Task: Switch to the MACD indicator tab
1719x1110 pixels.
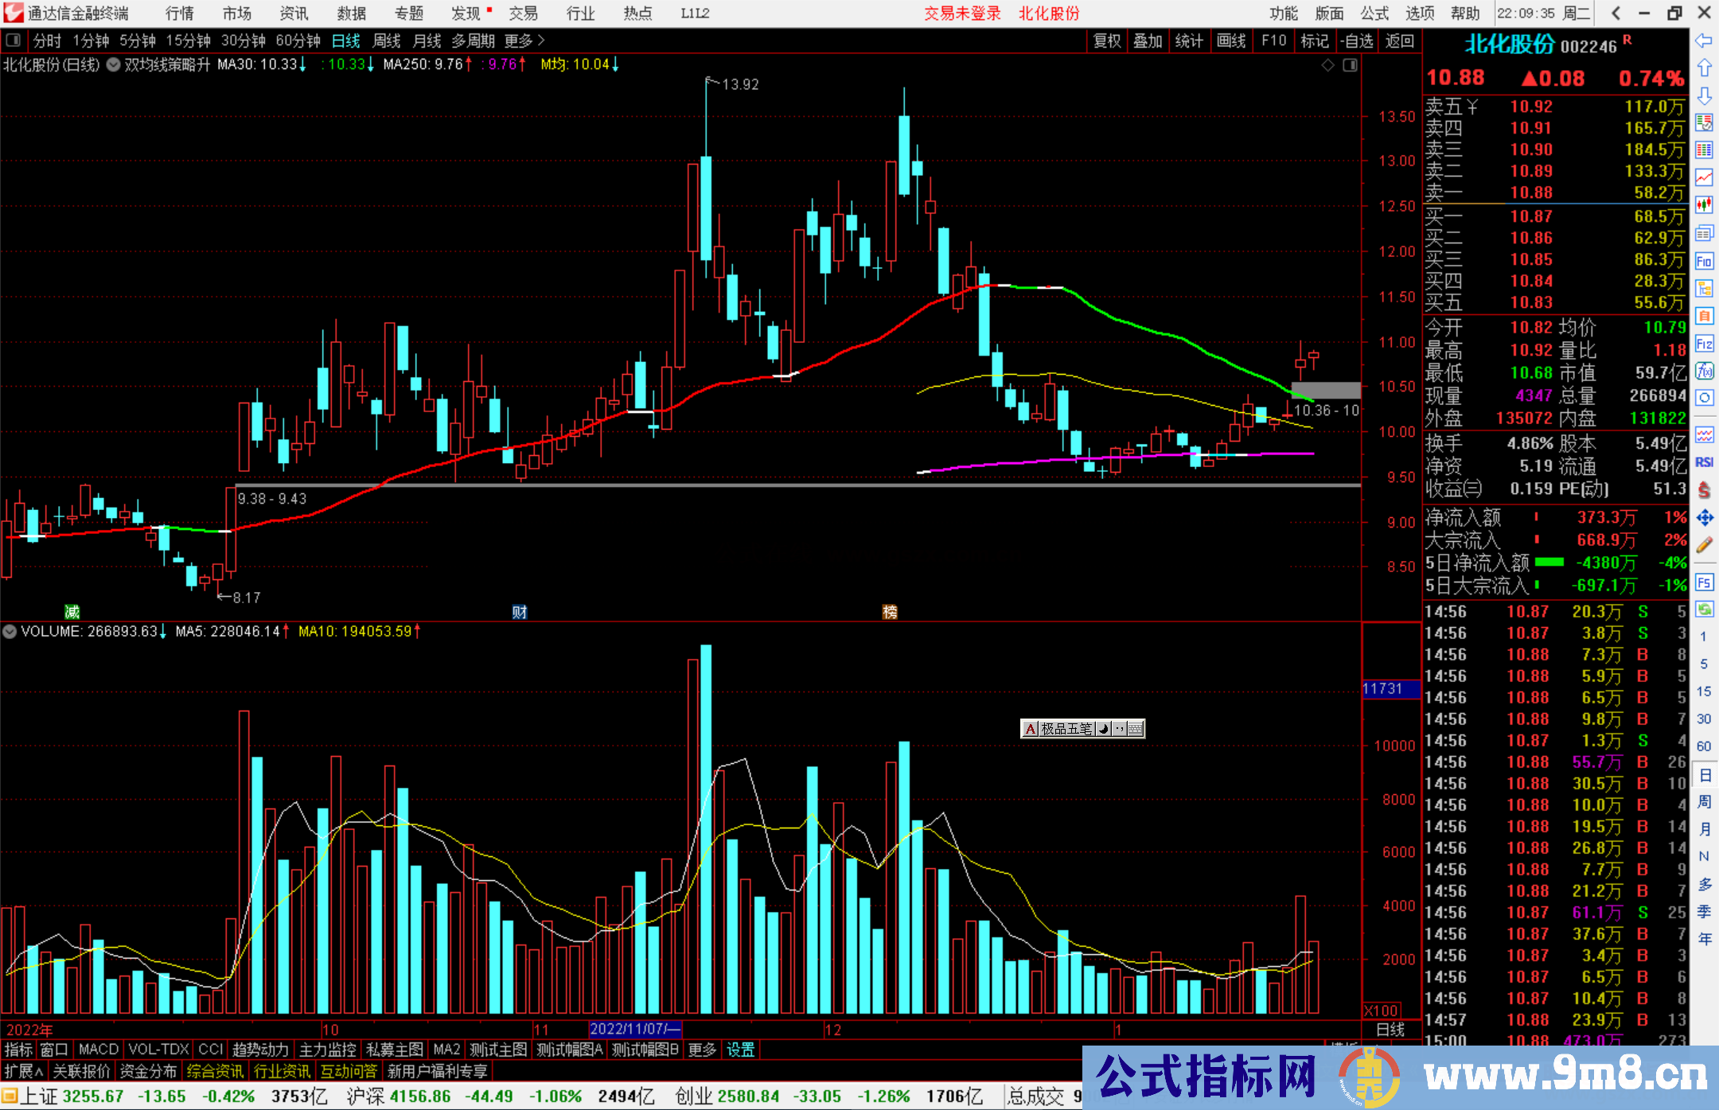Action: coord(99,1050)
